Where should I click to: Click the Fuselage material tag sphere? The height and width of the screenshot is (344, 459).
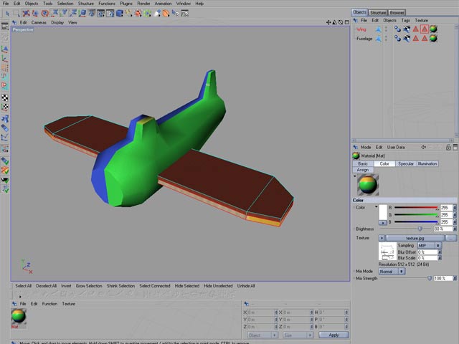pyautogui.click(x=433, y=38)
